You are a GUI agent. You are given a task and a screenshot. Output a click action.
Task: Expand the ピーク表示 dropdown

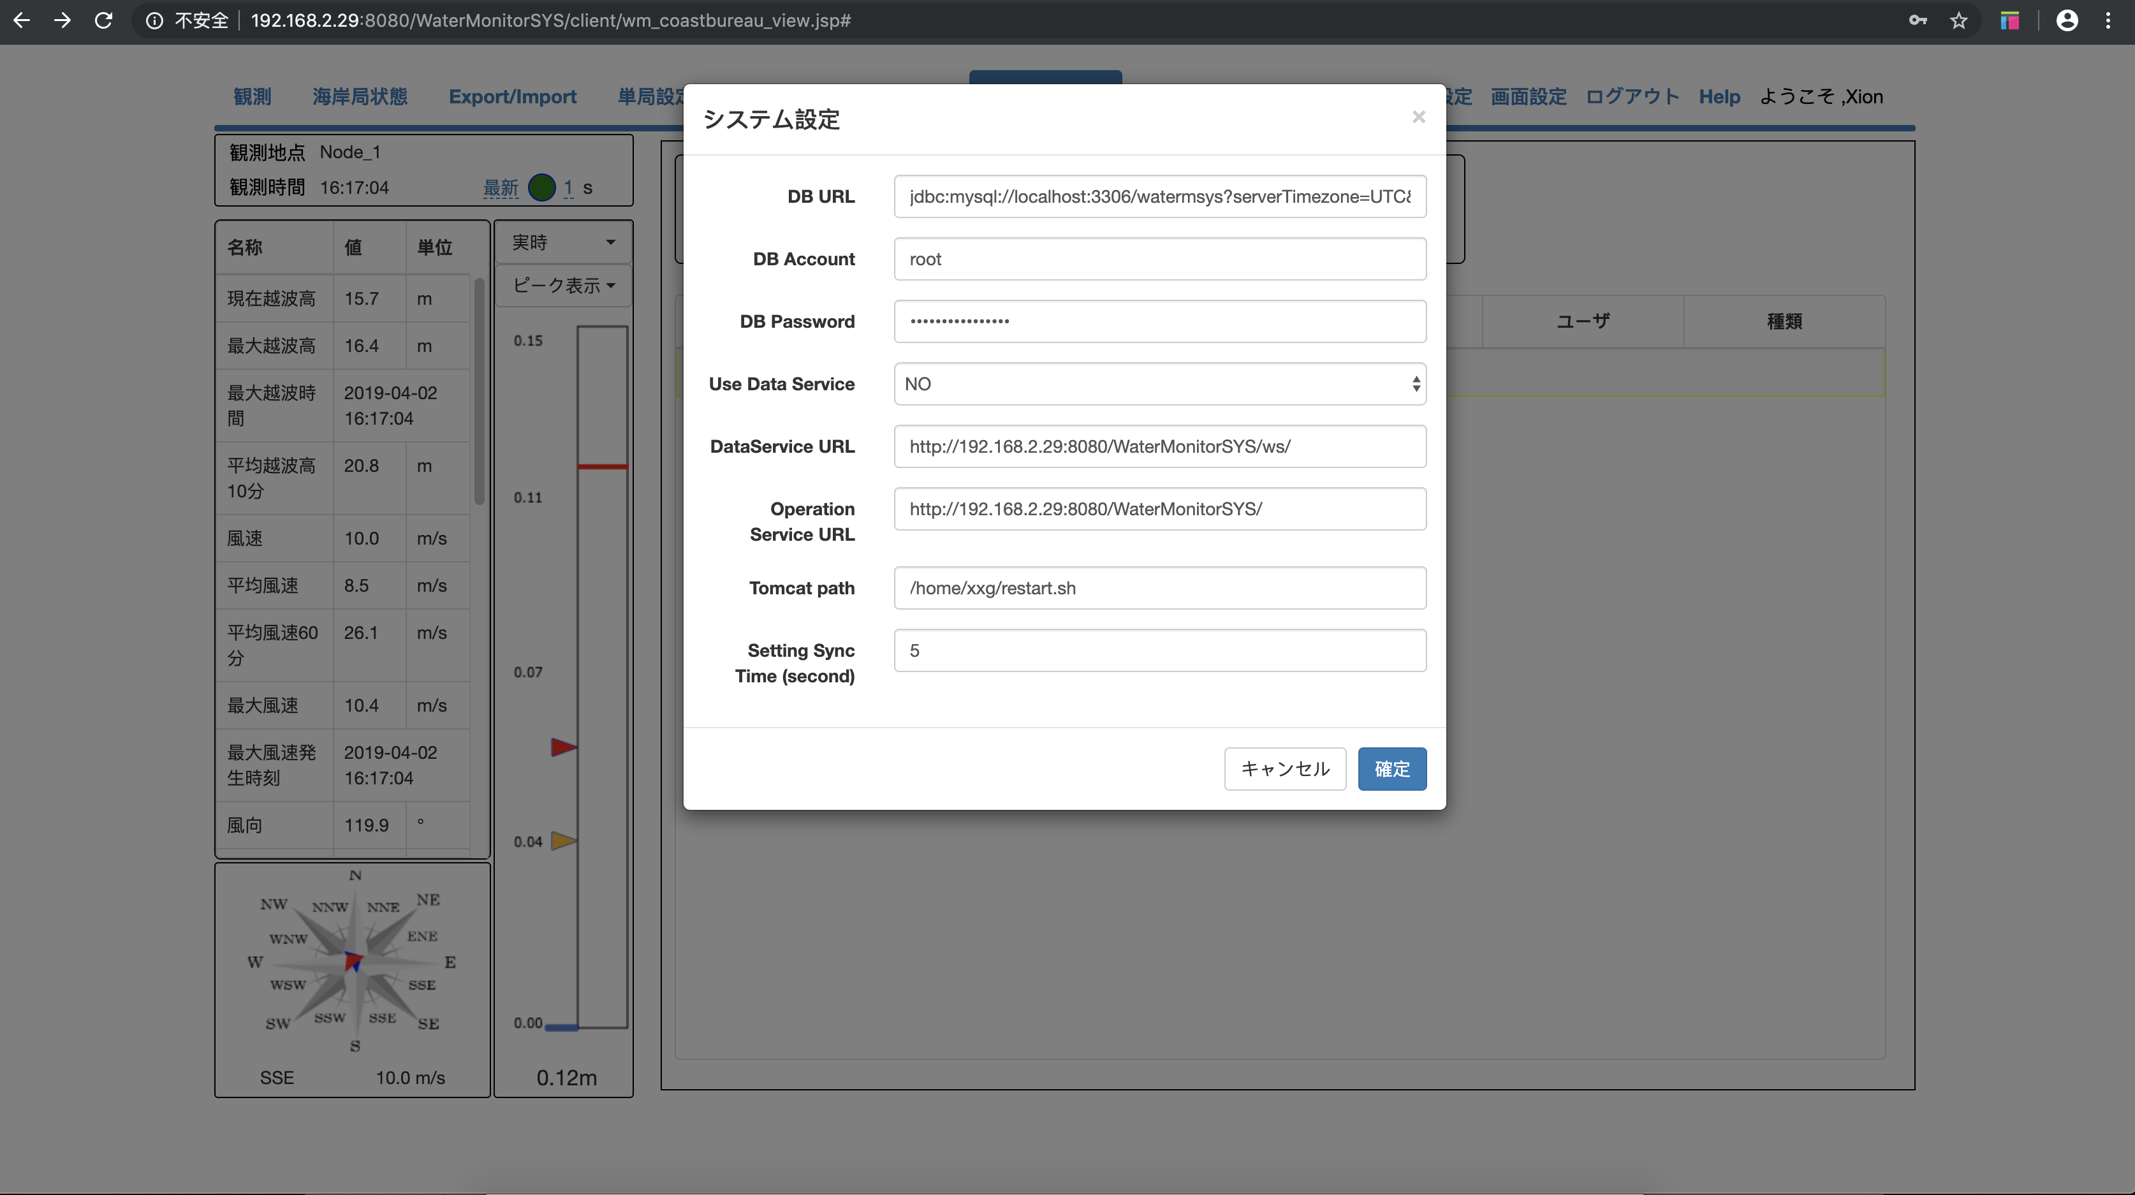pyautogui.click(x=564, y=285)
